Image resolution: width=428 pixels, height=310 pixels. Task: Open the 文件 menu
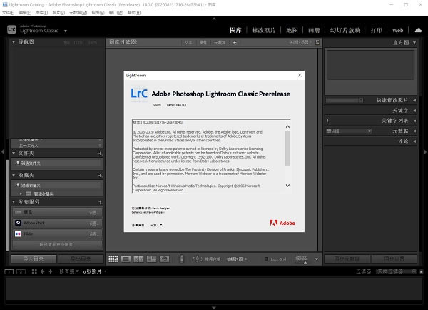coord(6,13)
